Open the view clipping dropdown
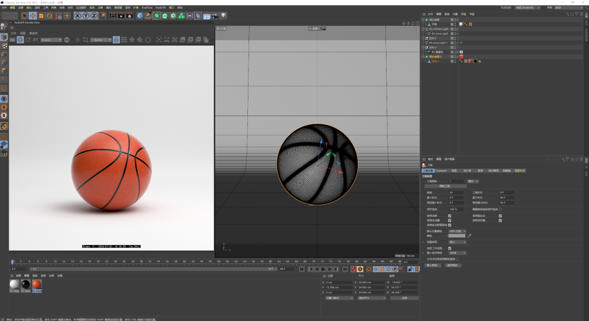Image resolution: width=589 pixels, height=321 pixels. point(457,242)
